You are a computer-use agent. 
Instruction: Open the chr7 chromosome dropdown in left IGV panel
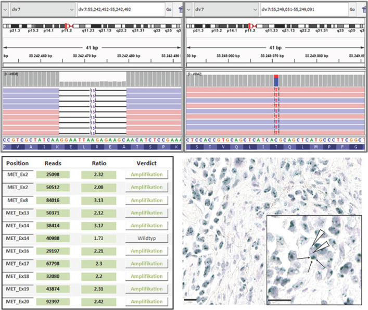(43, 9)
